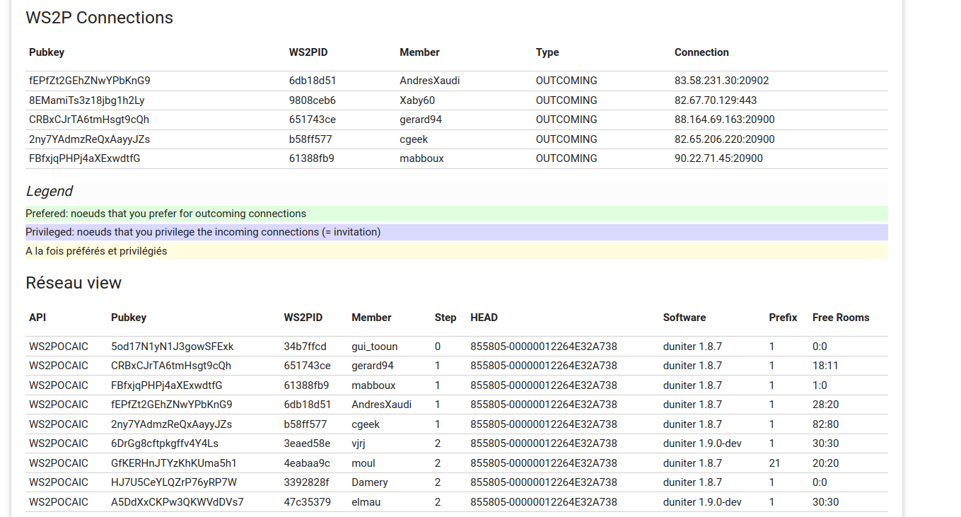Select connection 90.22.71.45:20900

718,158
